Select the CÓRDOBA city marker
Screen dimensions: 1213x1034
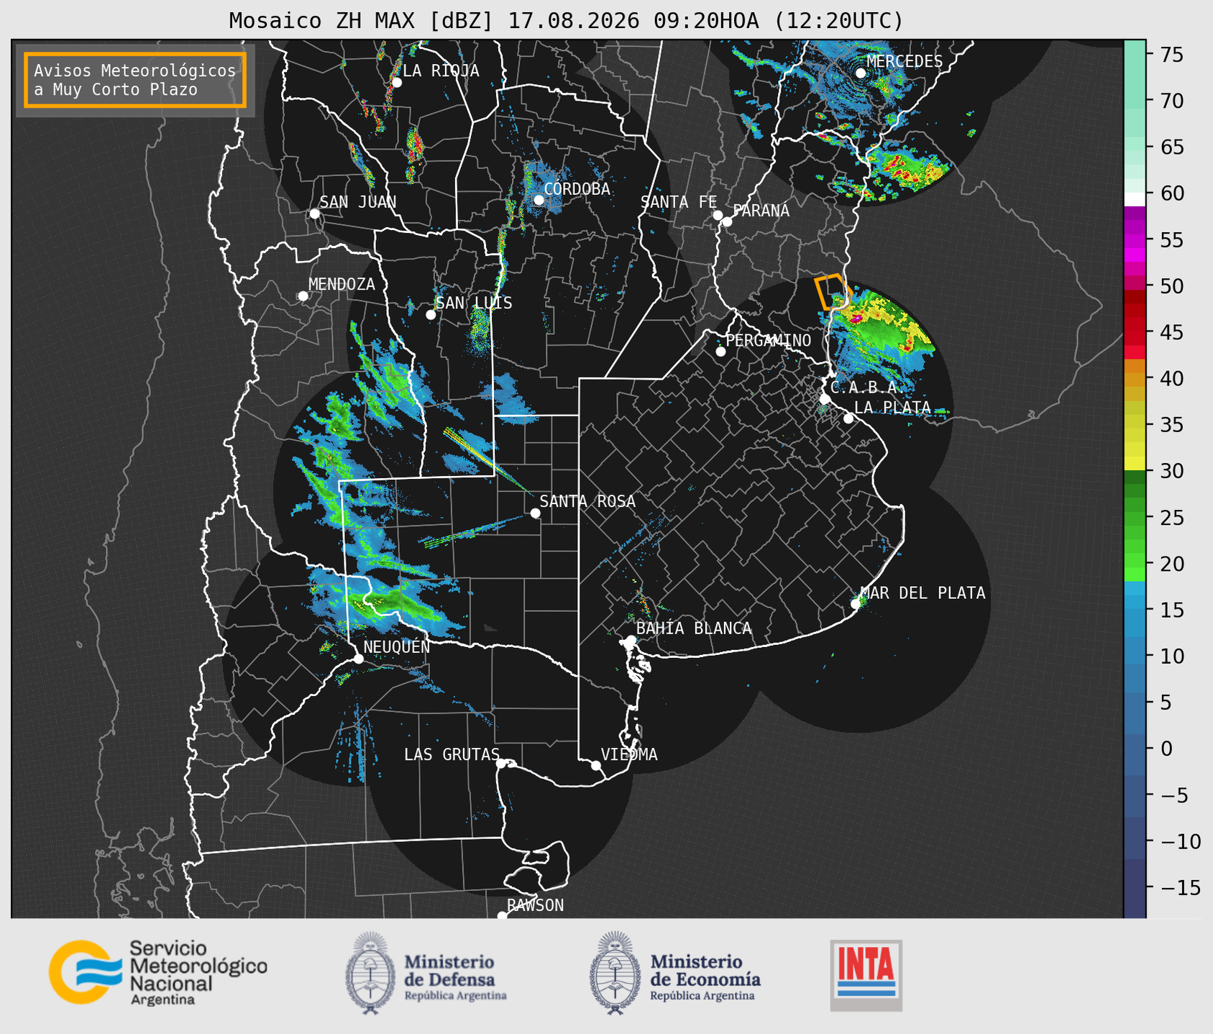(539, 200)
